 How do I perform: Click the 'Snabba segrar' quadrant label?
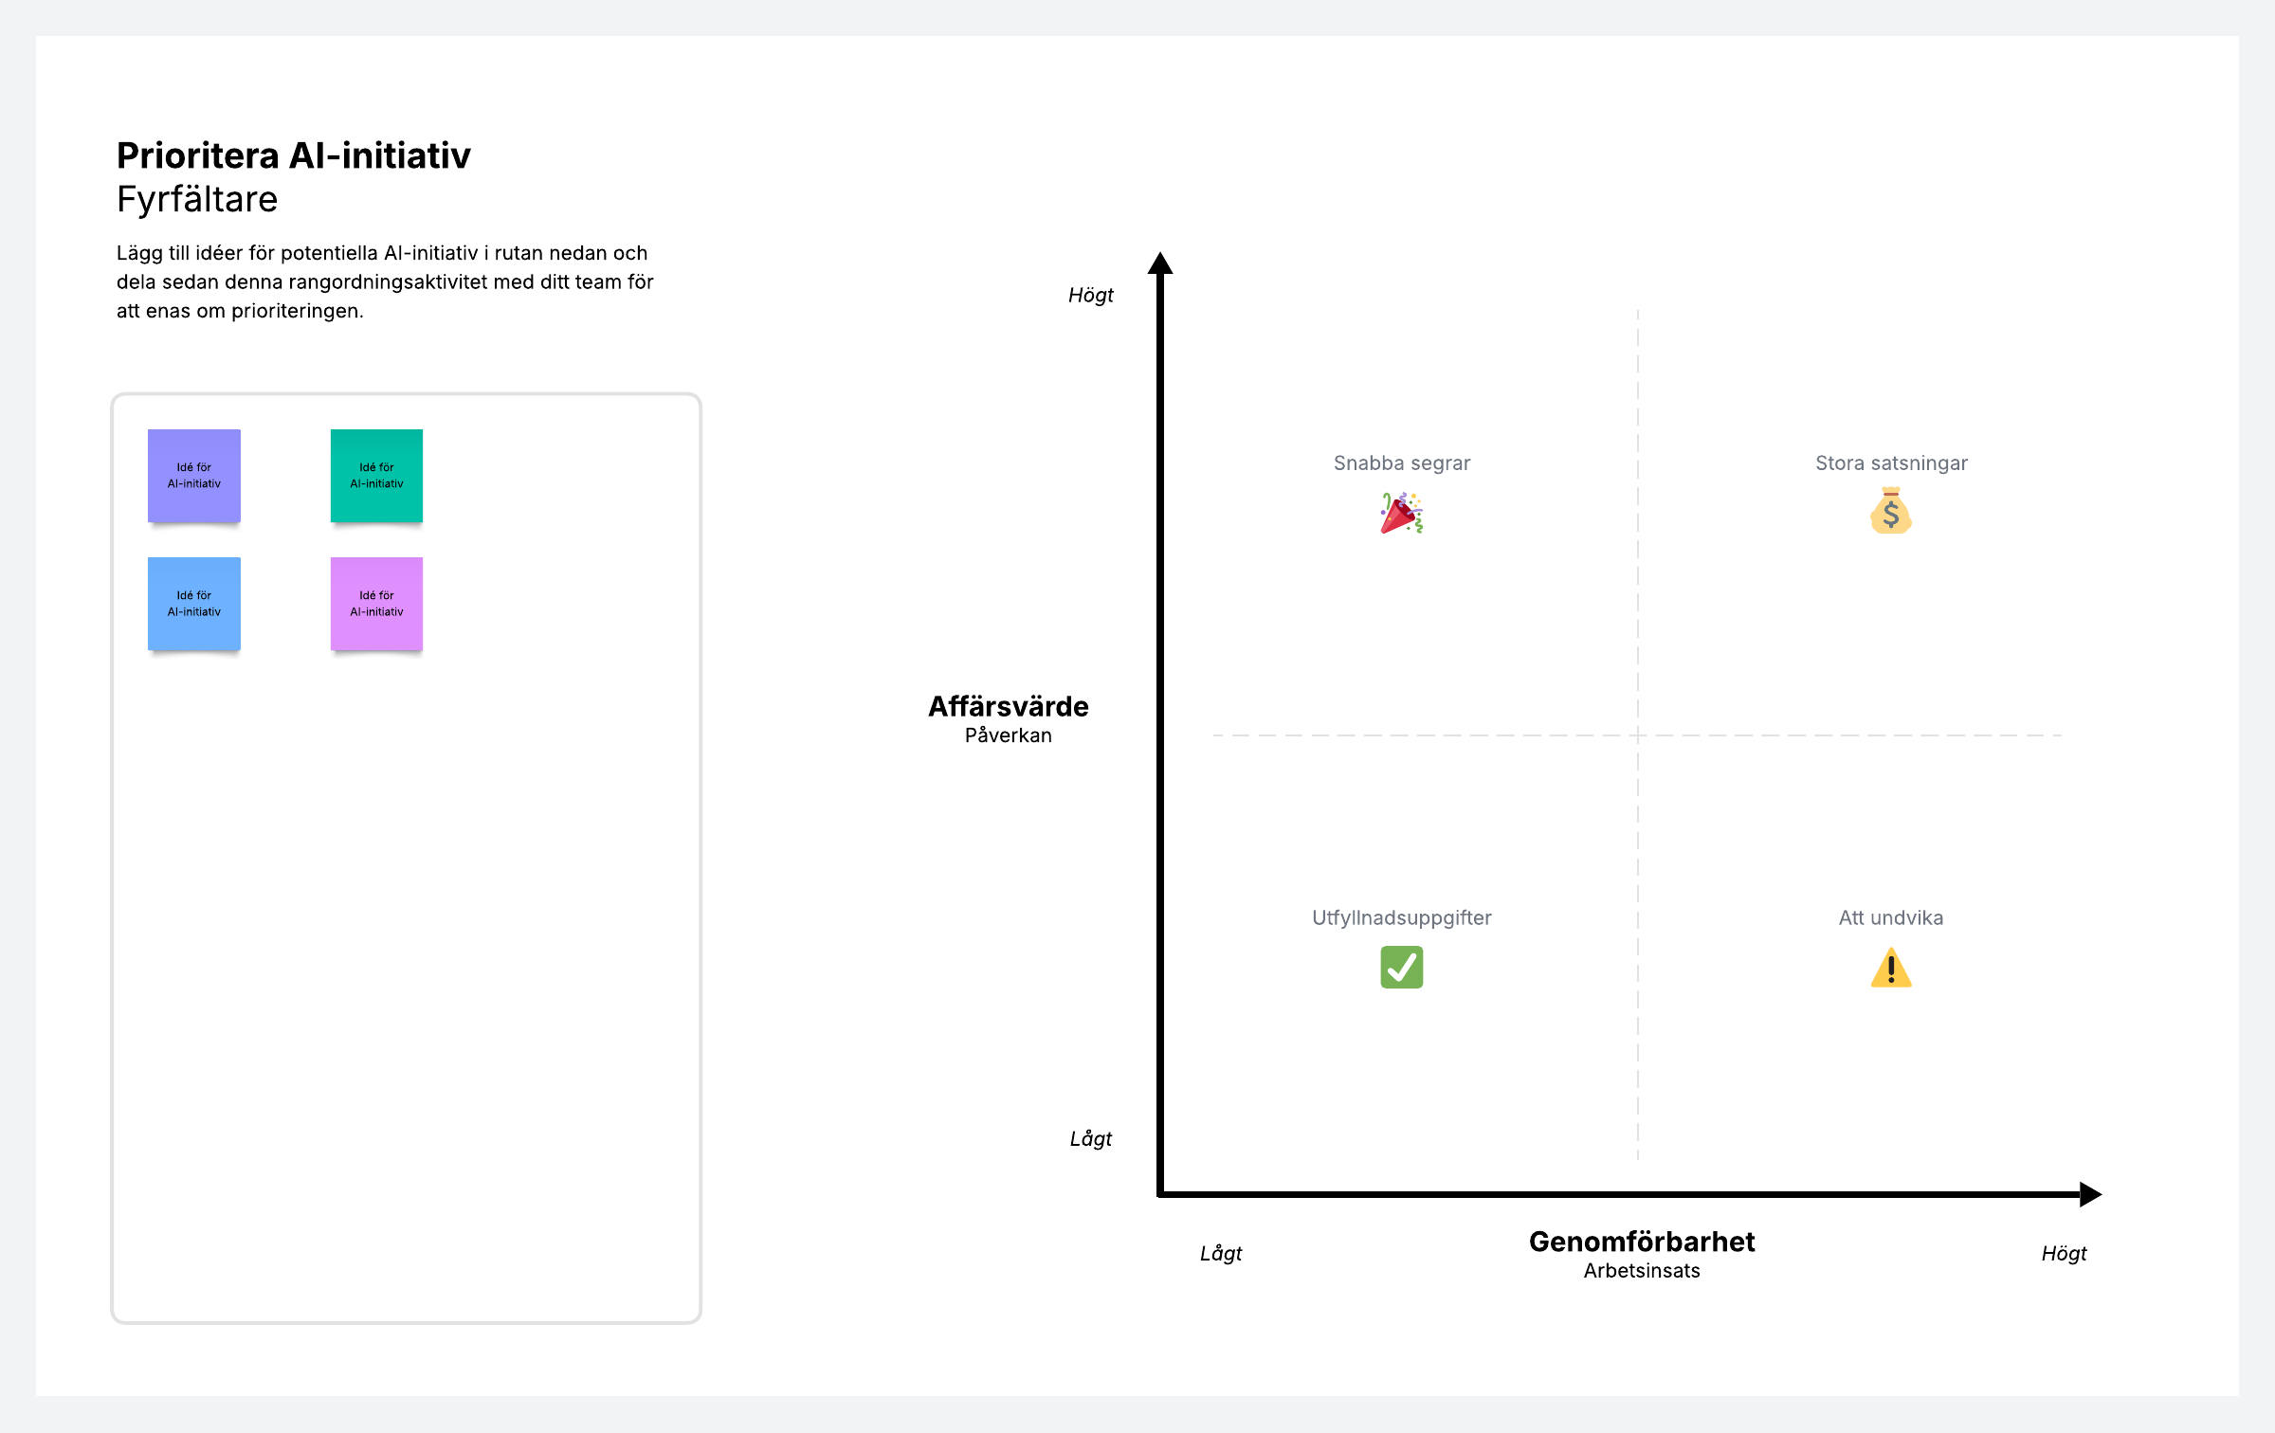tap(1401, 463)
